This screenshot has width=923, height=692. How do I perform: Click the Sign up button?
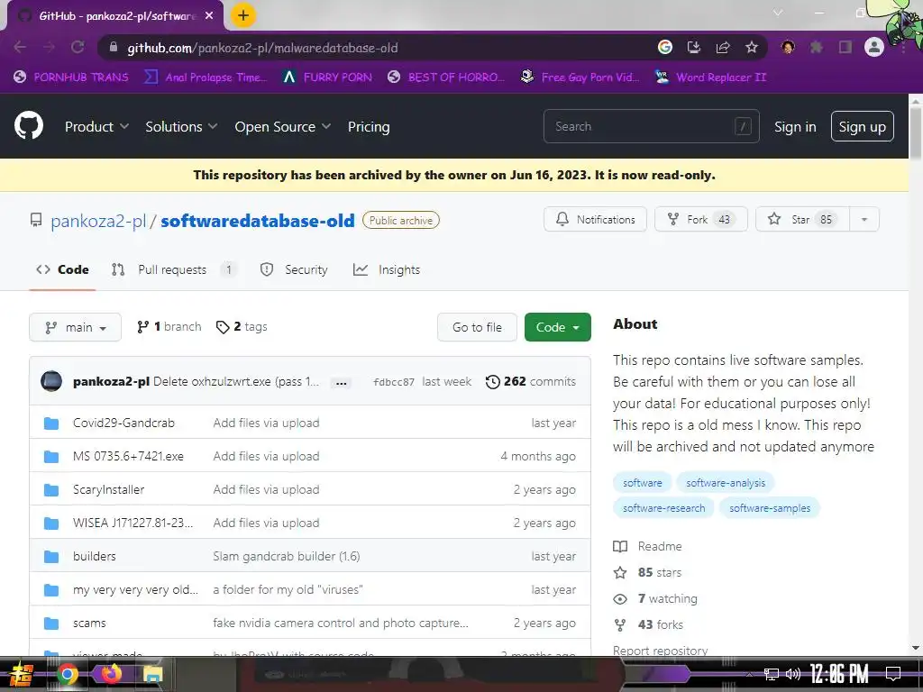click(863, 126)
